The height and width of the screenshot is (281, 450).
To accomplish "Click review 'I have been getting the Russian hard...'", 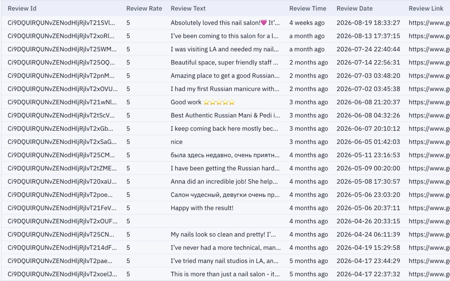I will click(225, 168).
